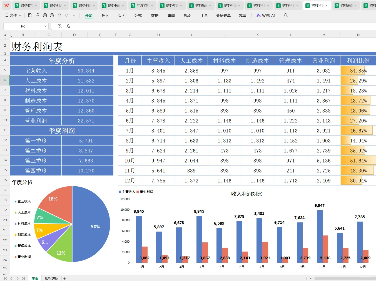Open search with the magnifier icon

tap(286, 16)
